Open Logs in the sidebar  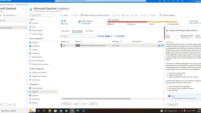coord(34,27)
